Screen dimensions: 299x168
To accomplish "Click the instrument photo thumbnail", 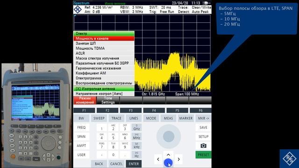I will pyautogui.click(x=36, y=115).
